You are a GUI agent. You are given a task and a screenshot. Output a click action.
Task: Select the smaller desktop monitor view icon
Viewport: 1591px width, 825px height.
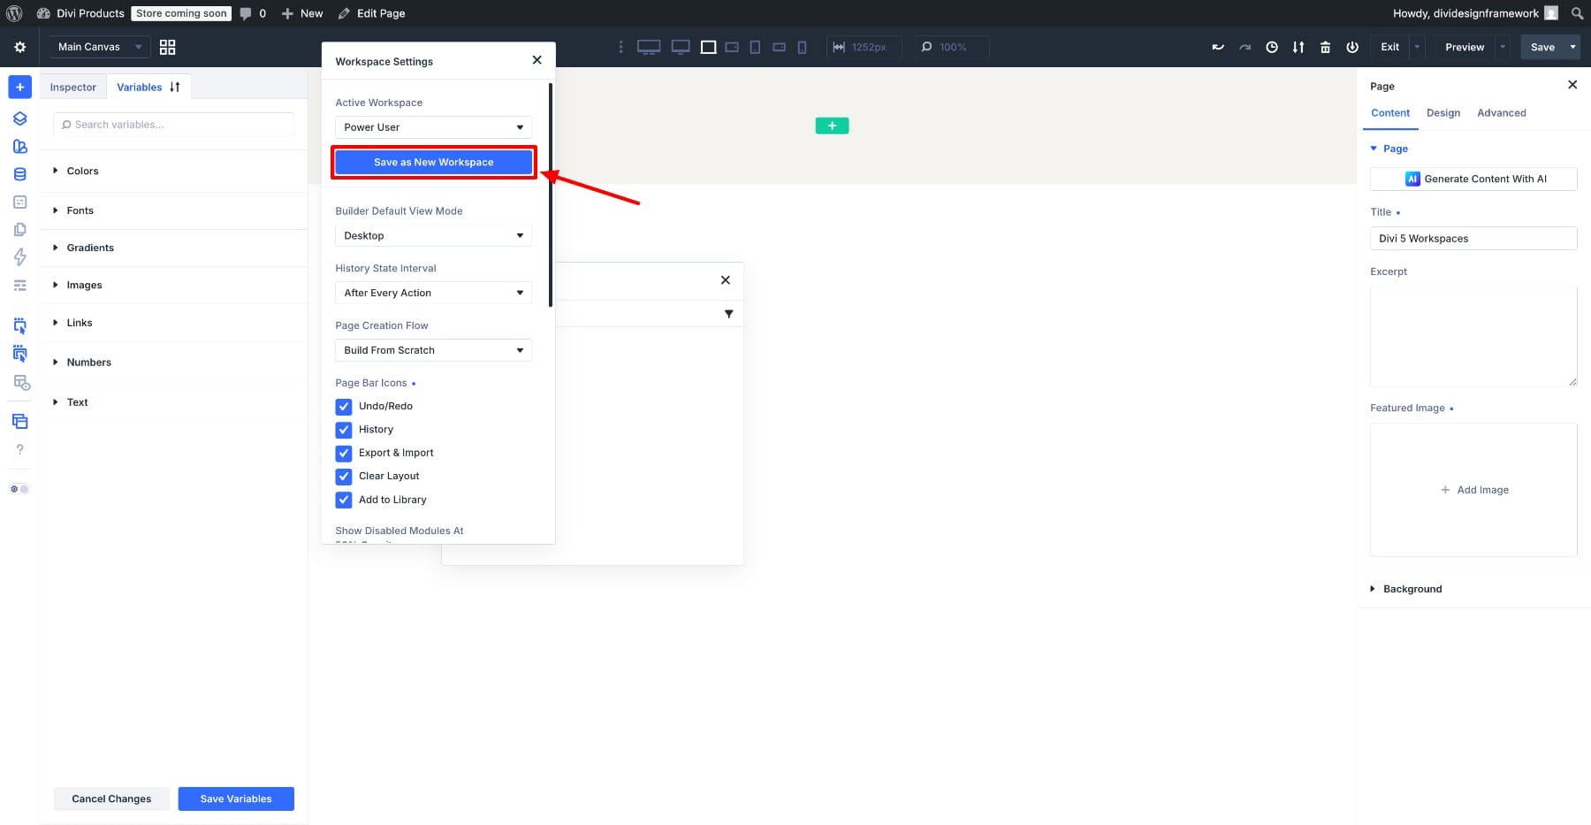[x=681, y=47]
